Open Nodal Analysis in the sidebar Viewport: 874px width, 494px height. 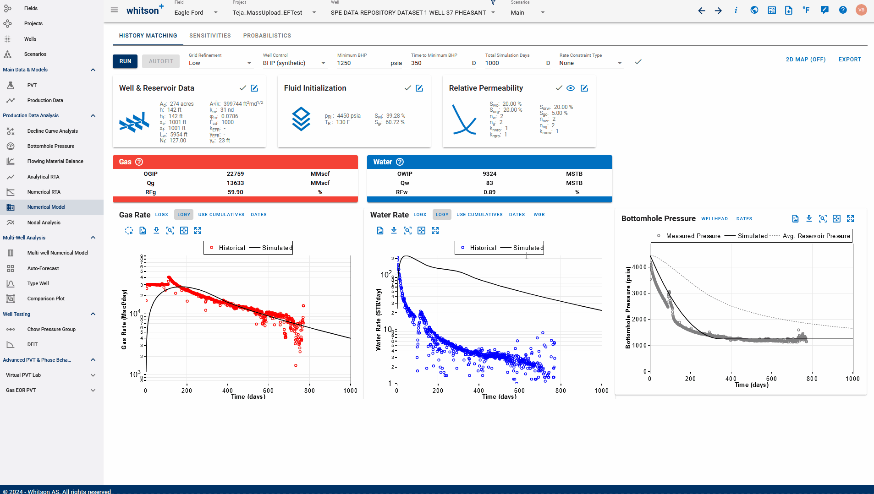pyautogui.click(x=44, y=223)
